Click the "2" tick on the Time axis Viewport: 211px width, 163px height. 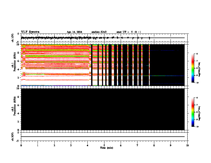[54, 145]
